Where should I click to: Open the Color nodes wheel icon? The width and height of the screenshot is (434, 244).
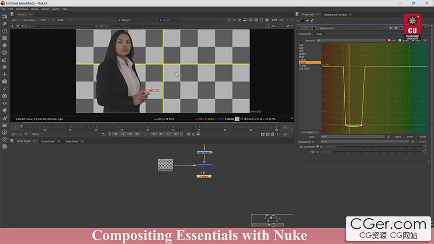pyautogui.click(x=4, y=45)
